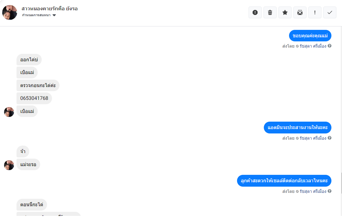Click the help icon under ขอบคุณค่ะคุณแม่

click(330, 46)
